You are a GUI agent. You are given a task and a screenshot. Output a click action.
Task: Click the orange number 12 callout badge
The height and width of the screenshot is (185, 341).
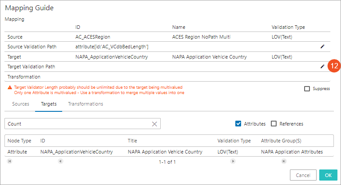pyautogui.click(x=334, y=67)
